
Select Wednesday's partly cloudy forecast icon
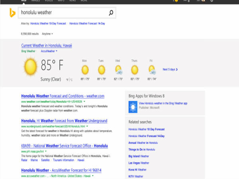click(x=118, y=70)
